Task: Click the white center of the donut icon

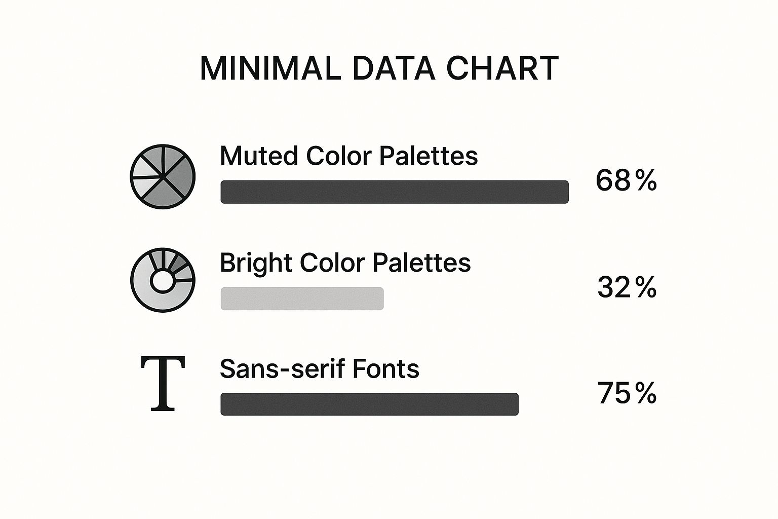Action: (163, 281)
